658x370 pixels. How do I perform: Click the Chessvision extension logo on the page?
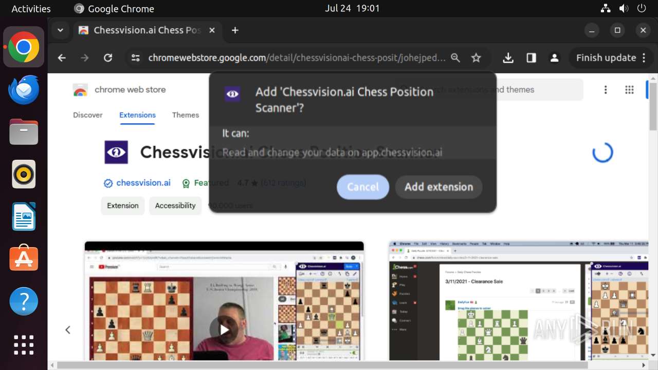(116, 152)
